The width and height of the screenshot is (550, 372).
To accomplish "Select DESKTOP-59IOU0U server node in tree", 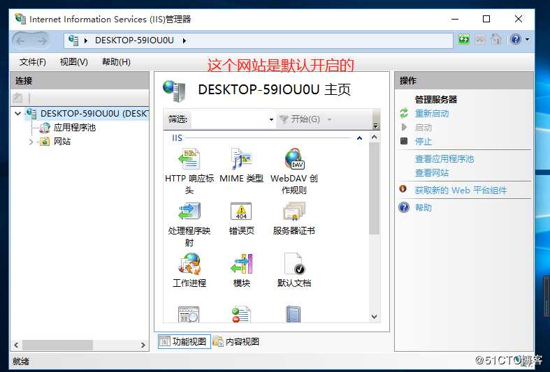I will [94, 114].
